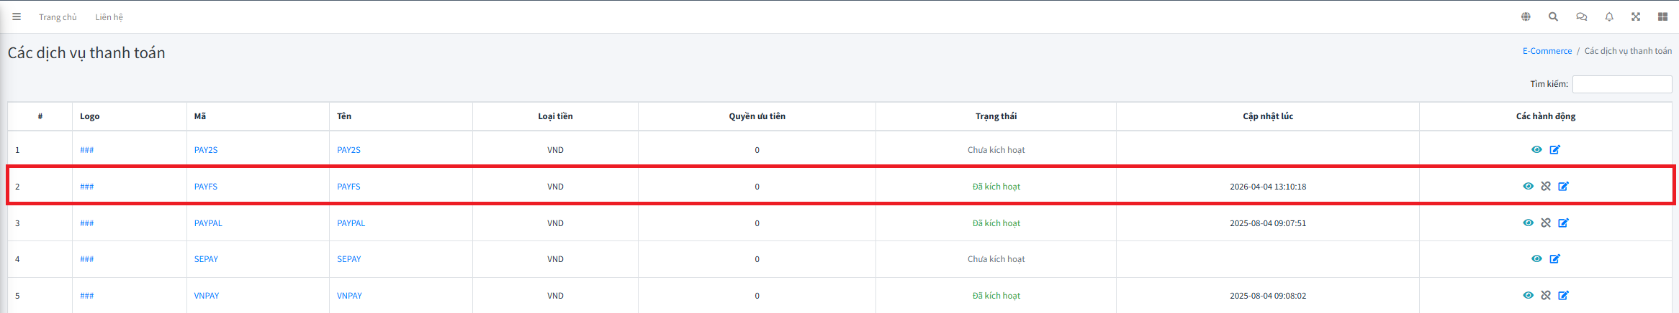View details of VNPAY service

point(1528,296)
